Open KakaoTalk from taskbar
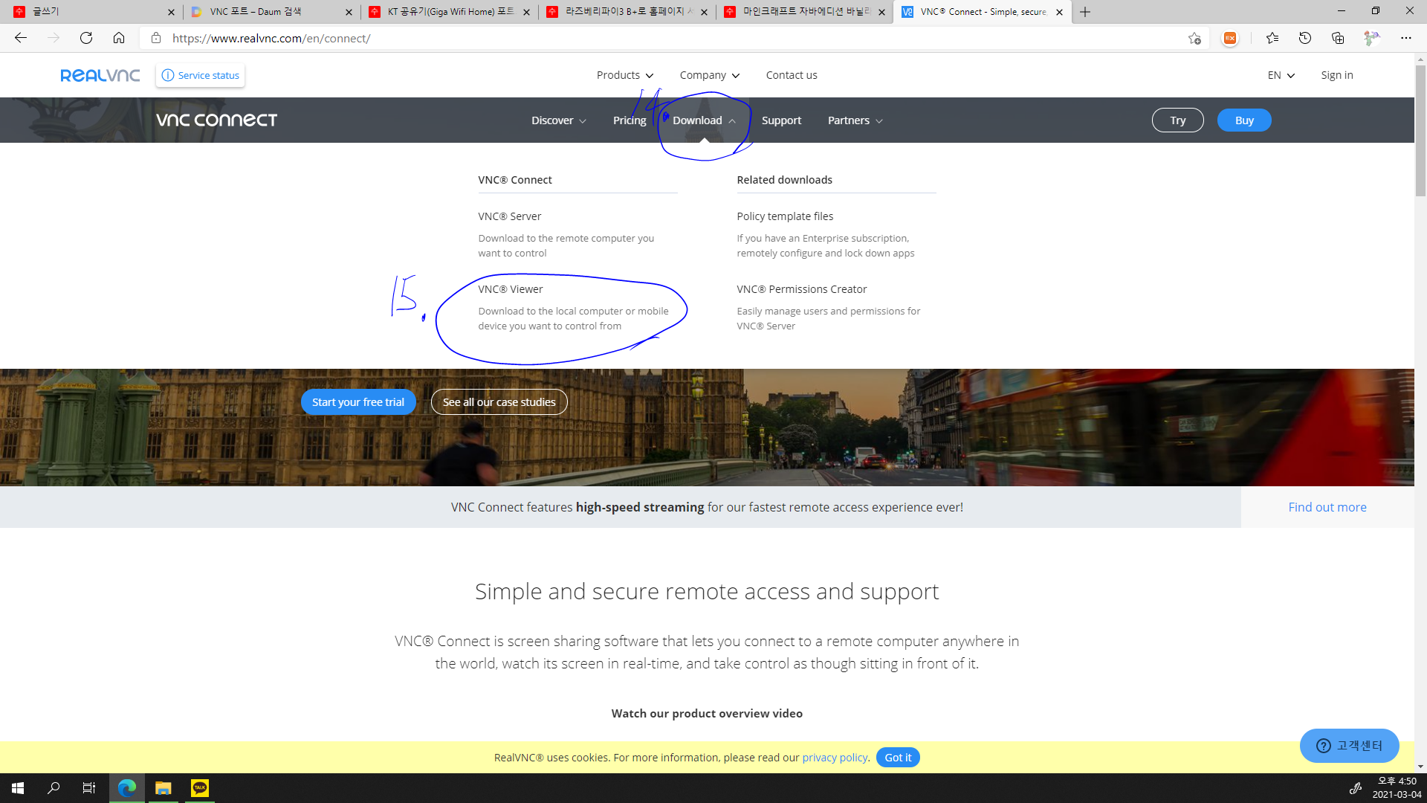1427x803 pixels. [x=199, y=788]
